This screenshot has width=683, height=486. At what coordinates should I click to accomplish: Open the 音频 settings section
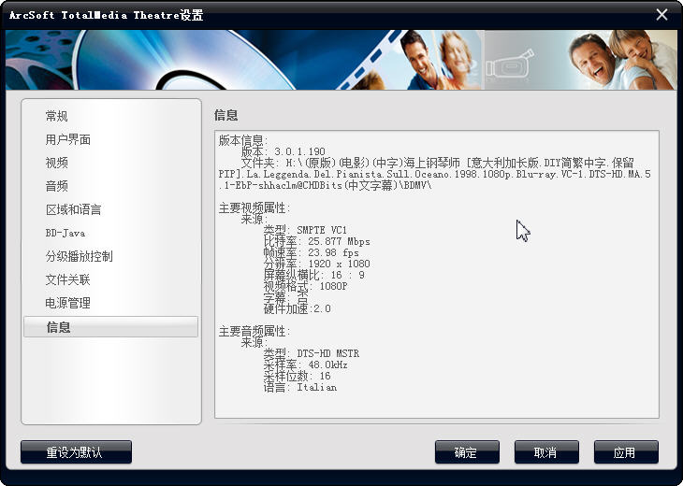(x=57, y=186)
